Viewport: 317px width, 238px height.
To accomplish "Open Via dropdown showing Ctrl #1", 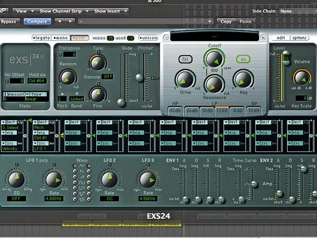I will (x=41, y=133).
